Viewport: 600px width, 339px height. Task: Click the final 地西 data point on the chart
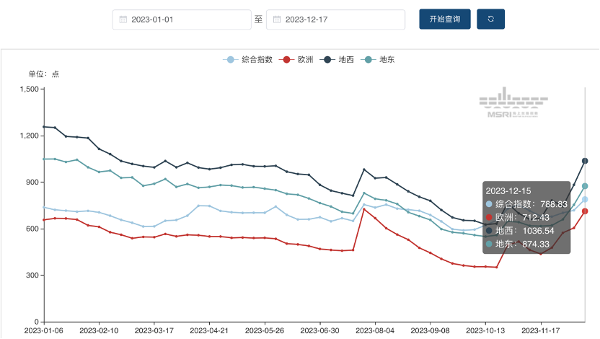(585, 161)
